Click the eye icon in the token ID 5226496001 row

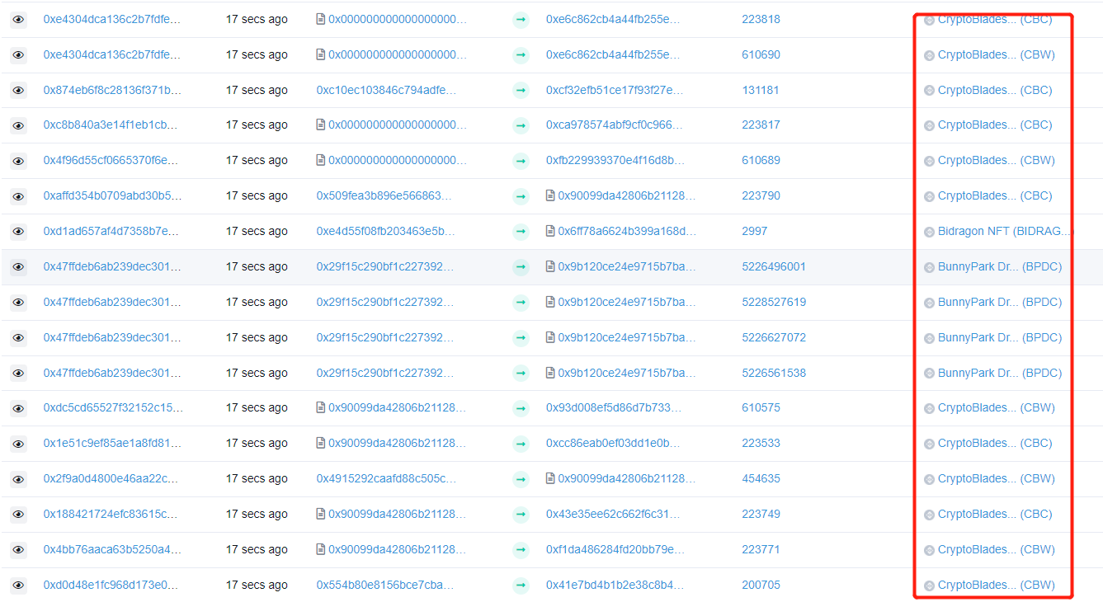18,267
